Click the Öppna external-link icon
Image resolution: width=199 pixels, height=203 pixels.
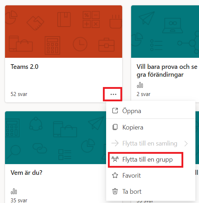pos(115,111)
